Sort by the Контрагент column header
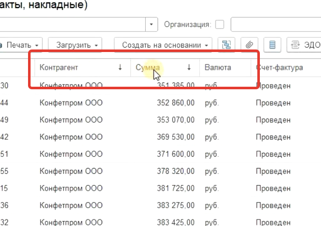The image size is (321, 226). pos(83,67)
